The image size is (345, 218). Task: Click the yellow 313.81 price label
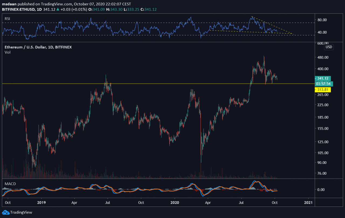pos(322,90)
